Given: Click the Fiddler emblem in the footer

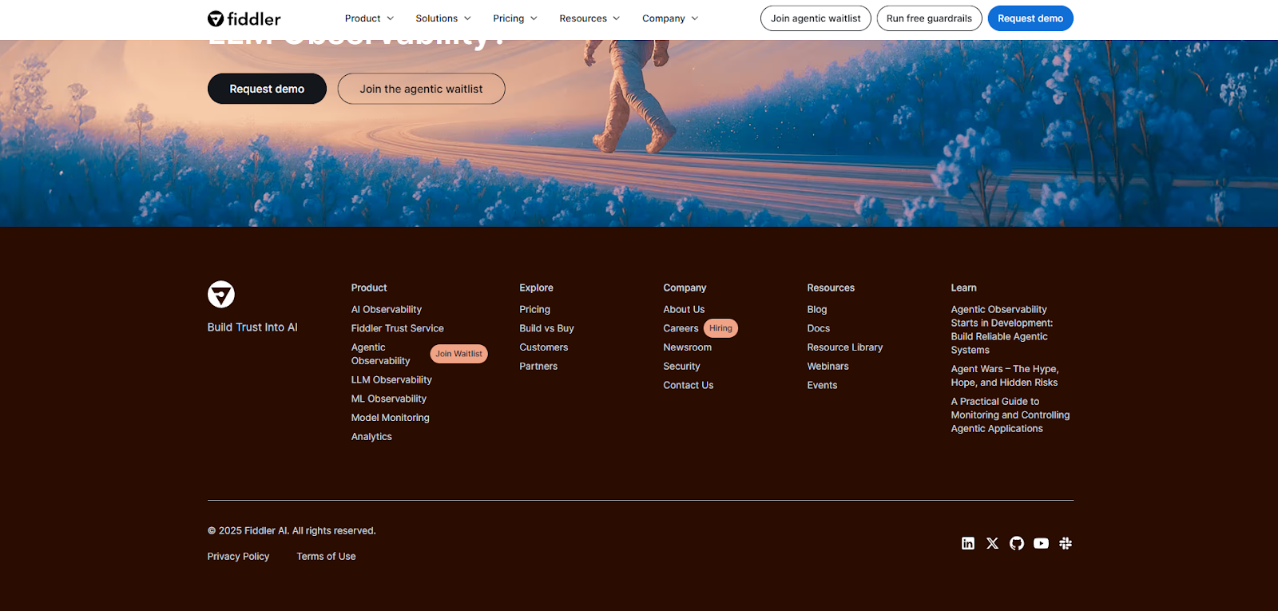Looking at the screenshot, I should [x=221, y=295].
